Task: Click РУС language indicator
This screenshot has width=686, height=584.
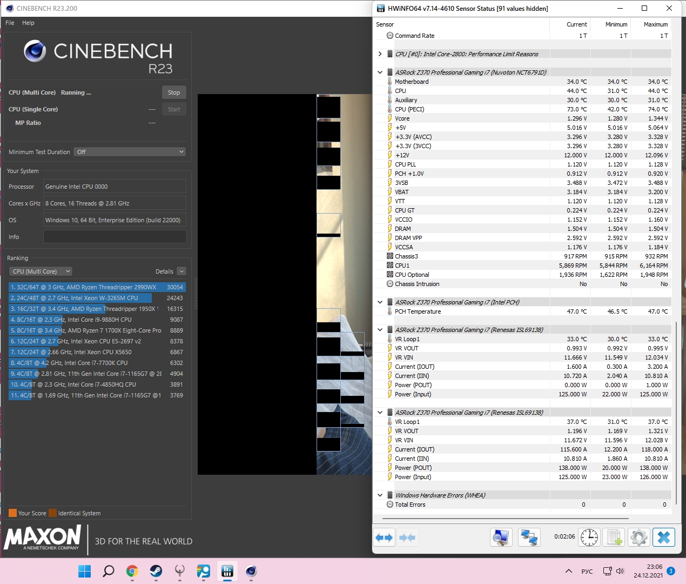Action: coord(587,572)
